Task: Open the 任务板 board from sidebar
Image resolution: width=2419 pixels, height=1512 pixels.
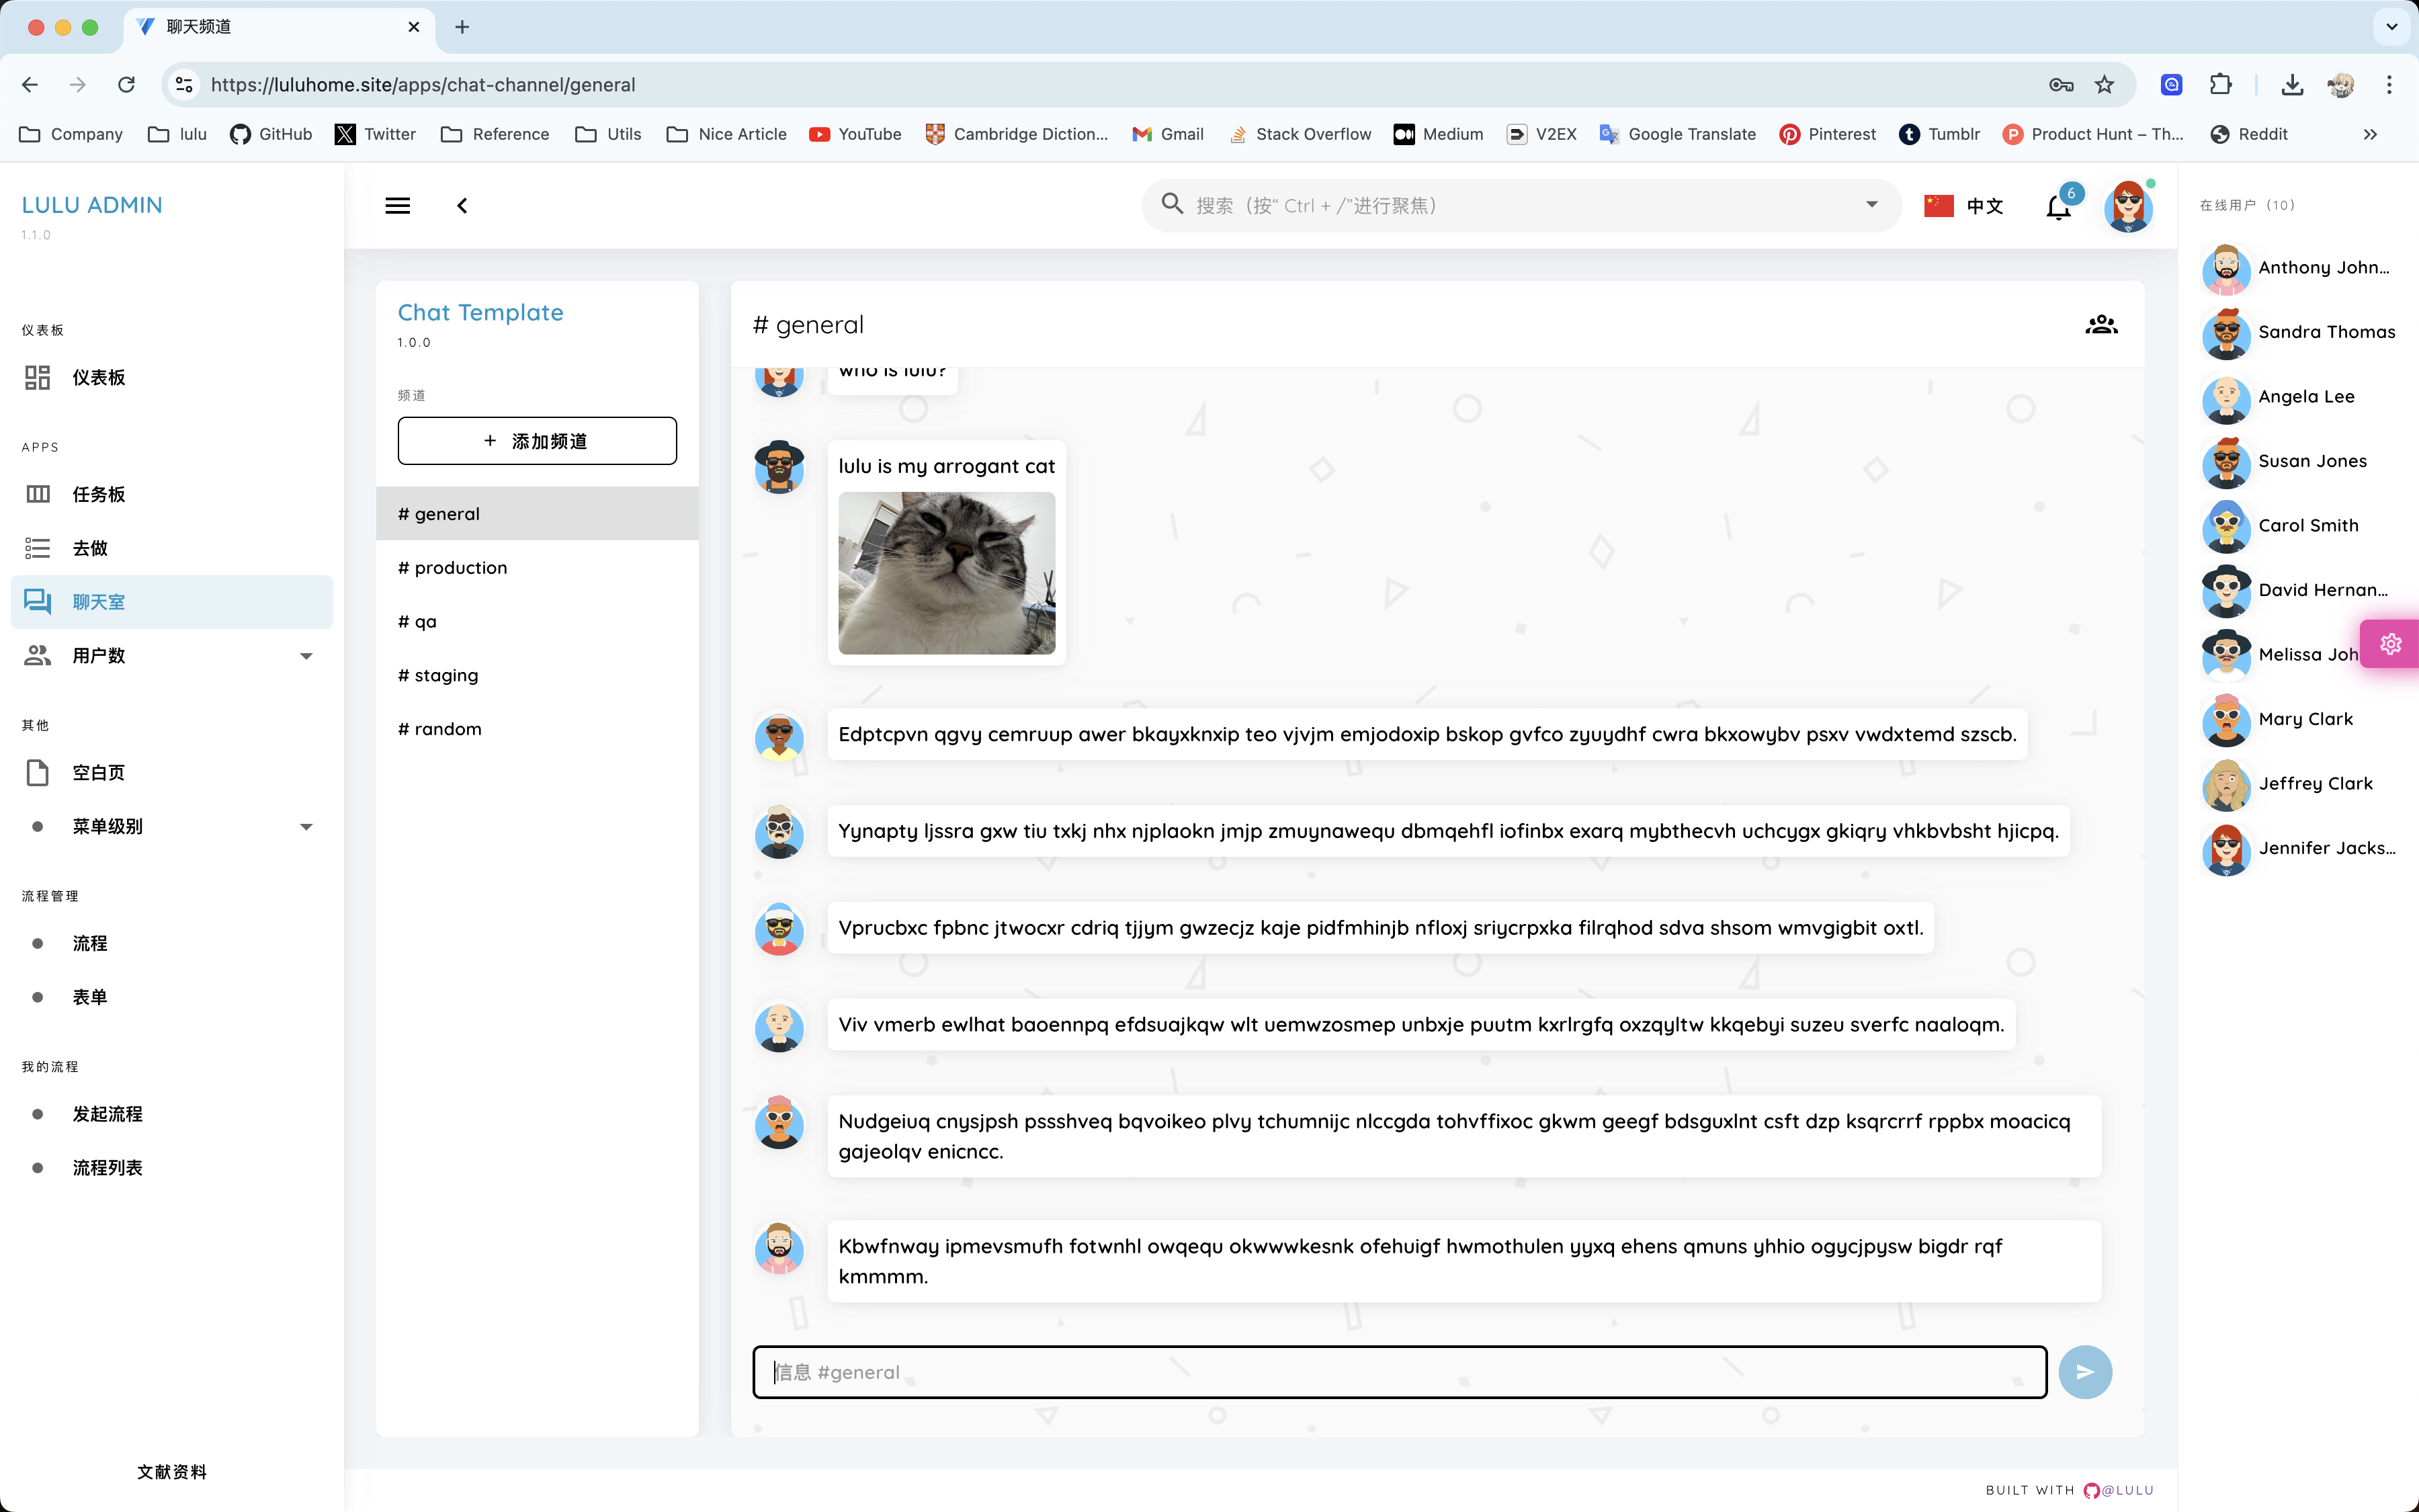Action: tap(99, 494)
